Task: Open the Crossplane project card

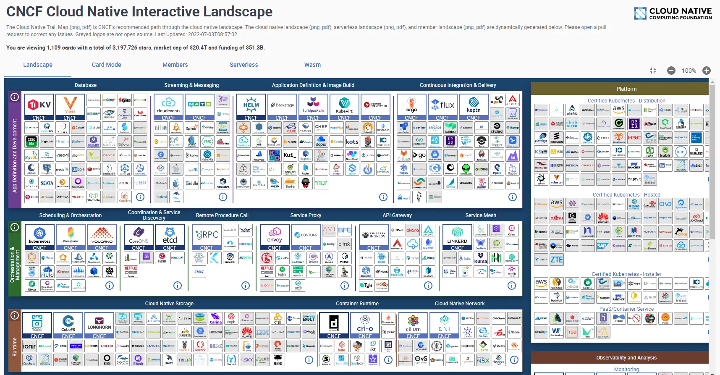Action: click(x=71, y=237)
